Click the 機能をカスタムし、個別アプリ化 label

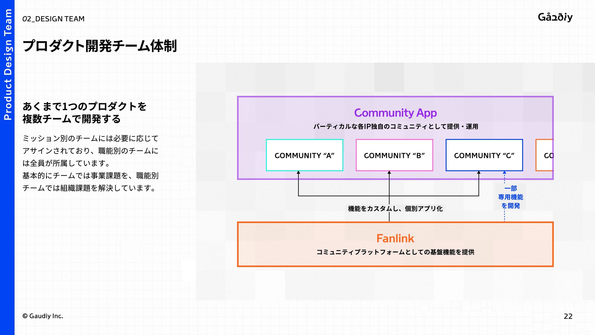pos(395,208)
